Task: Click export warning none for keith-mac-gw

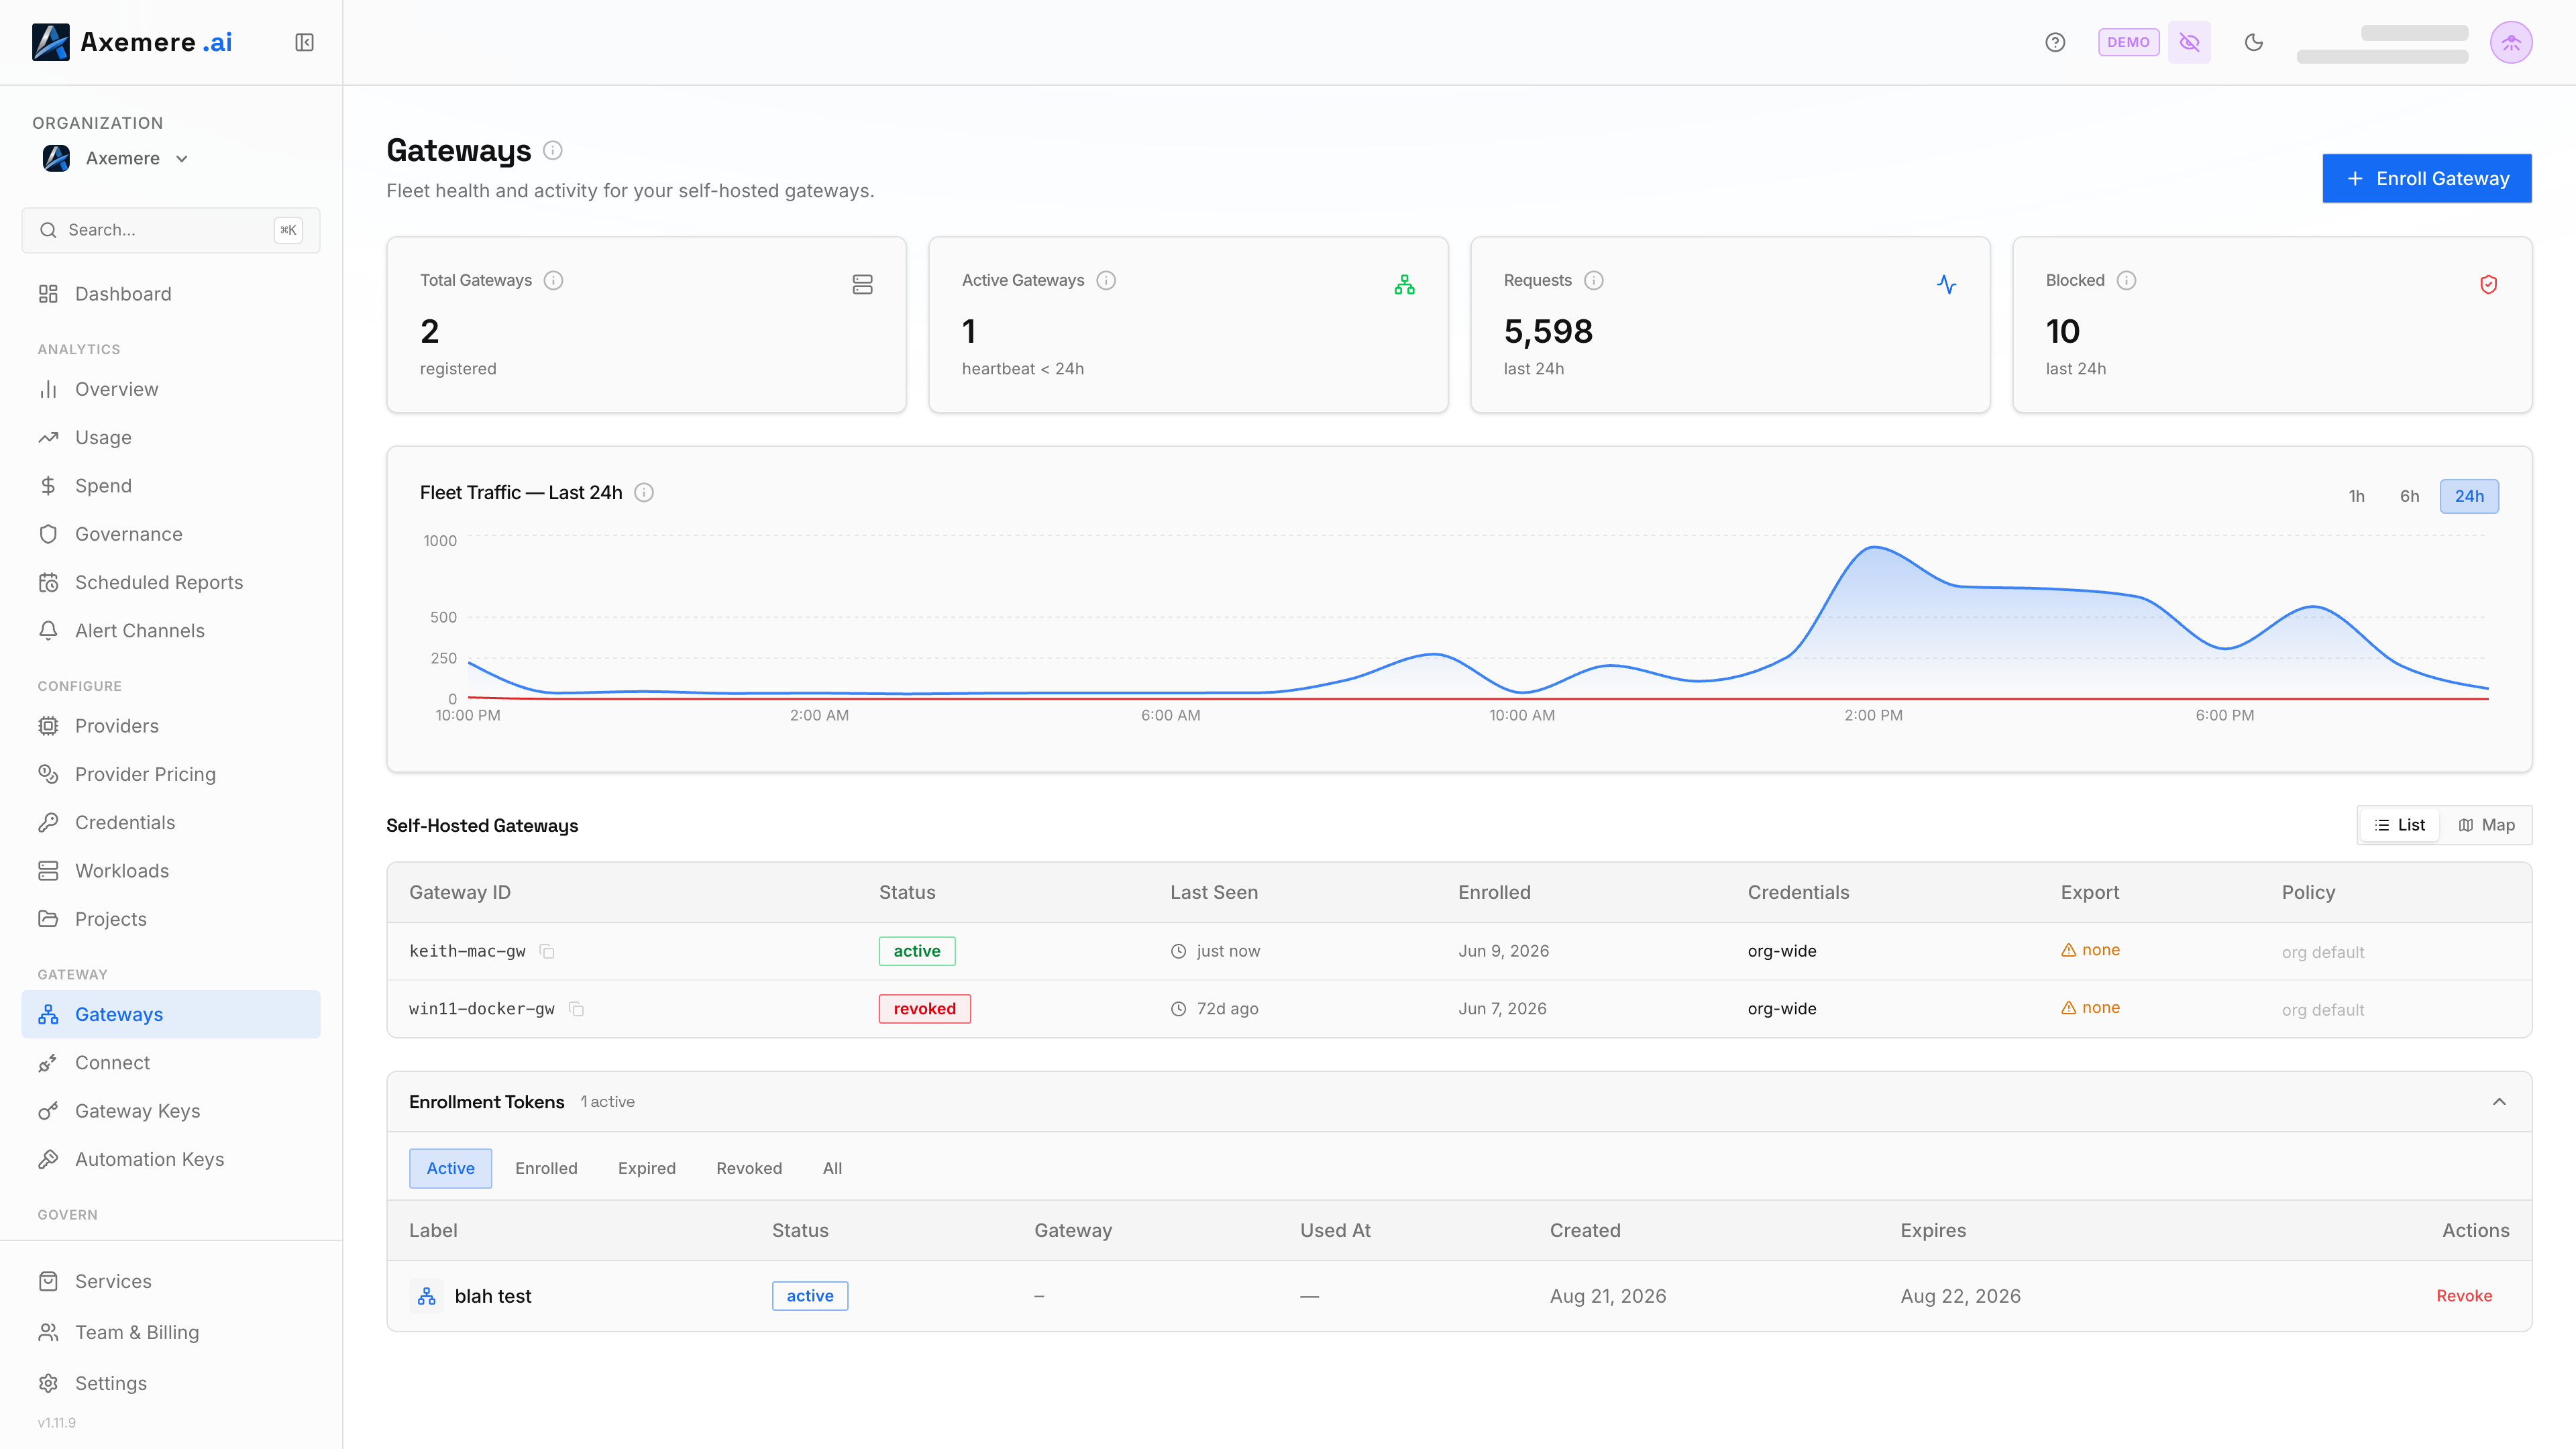Action: pyautogui.click(x=2090, y=950)
